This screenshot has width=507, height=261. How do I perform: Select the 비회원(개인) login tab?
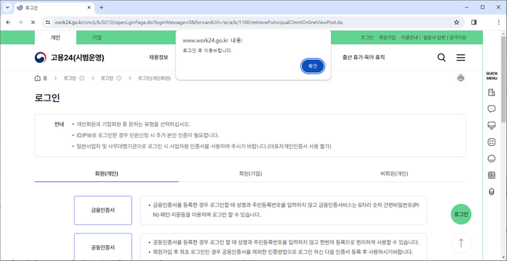pyautogui.click(x=394, y=174)
